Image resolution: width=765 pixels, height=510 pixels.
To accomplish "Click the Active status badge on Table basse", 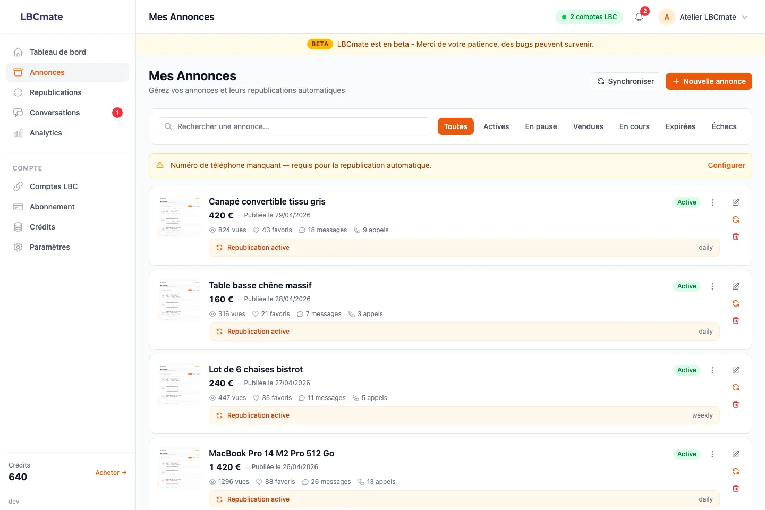I will coord(686,286).
